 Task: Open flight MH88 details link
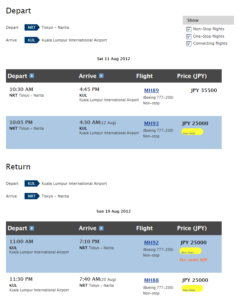tap(152, 280)
